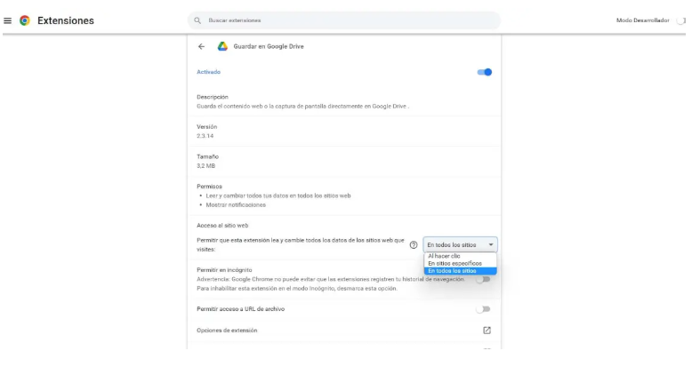Viewport: 692px width, 367px height.
Task: Click the size value 3,2 MB
Action: click(206, 166)
